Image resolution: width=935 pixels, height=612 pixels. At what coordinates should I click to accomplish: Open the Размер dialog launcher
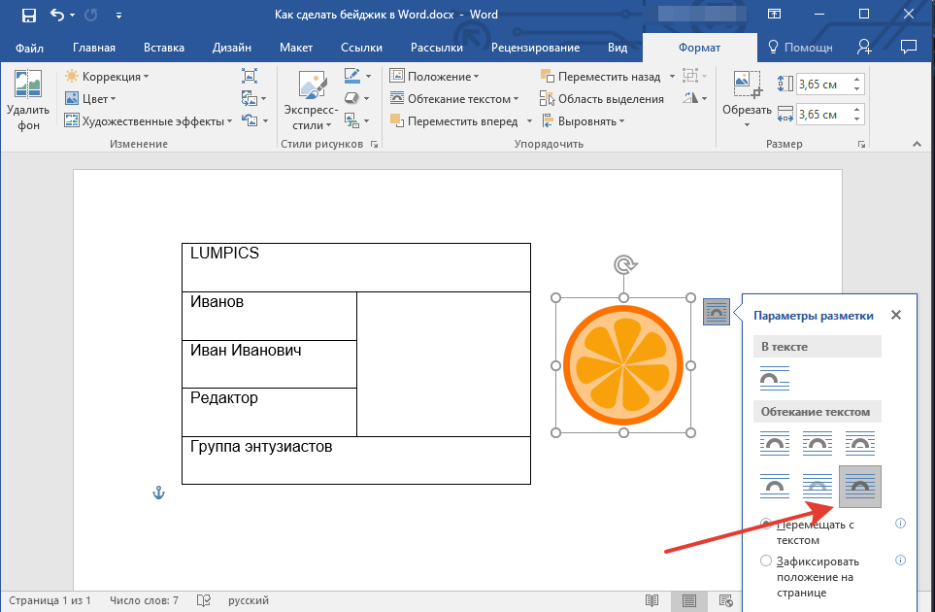tap(861, 145)
